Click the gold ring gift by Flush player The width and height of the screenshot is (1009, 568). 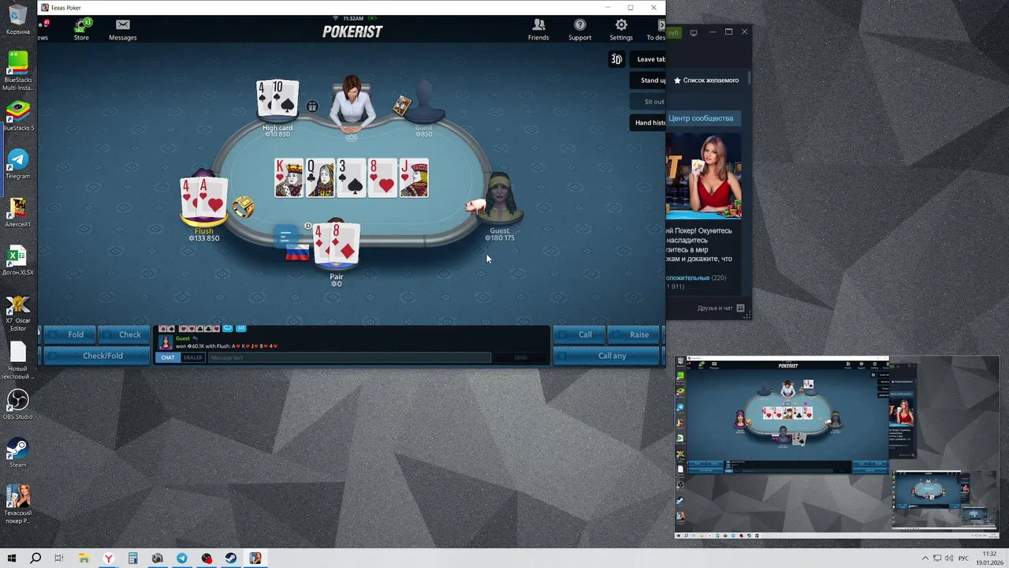(x=243, y=207)
